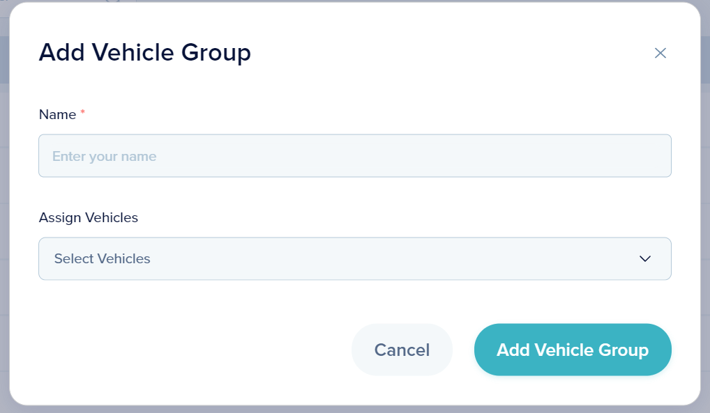This screenshot has height=413, width=710.
Task: Click the 'Enter your name' placeholder
Action: tap(104, 156)
